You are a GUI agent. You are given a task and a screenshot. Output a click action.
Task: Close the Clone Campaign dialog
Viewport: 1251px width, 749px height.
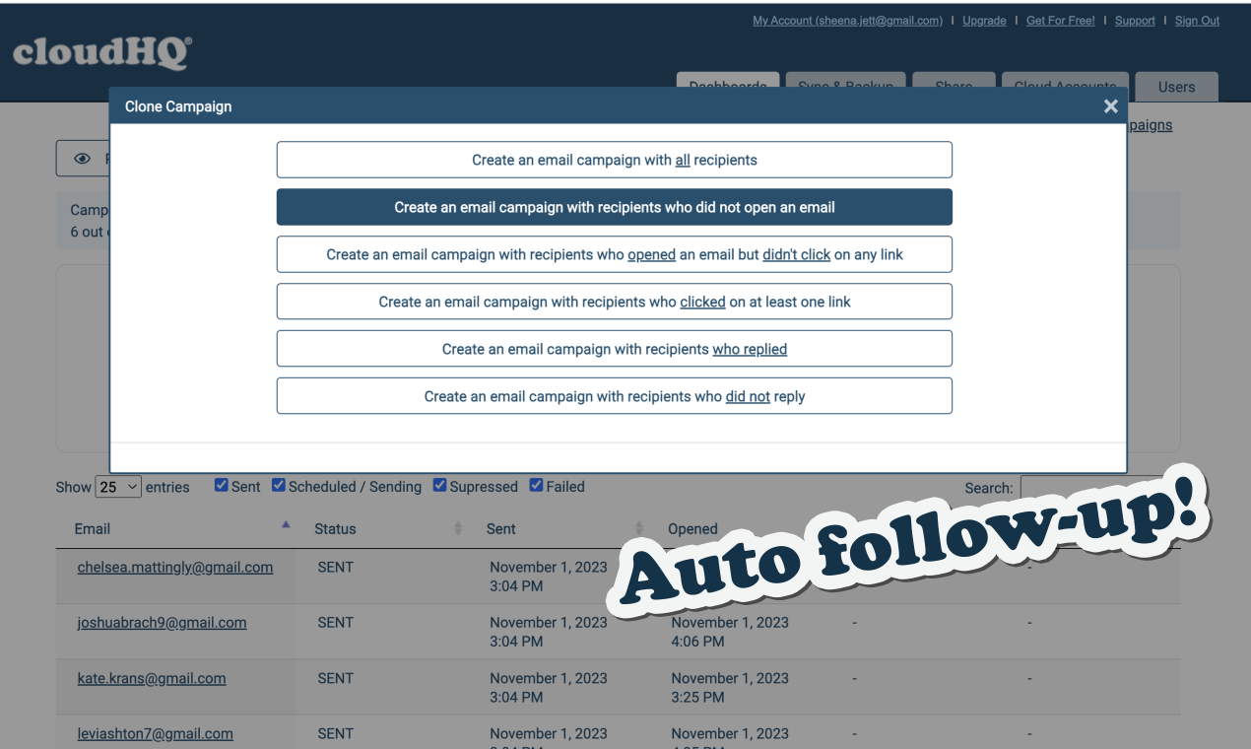tap(1110, 106)
